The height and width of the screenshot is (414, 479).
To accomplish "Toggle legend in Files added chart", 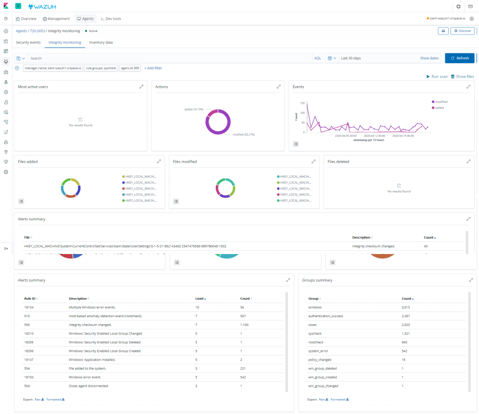I will point(21,201).
